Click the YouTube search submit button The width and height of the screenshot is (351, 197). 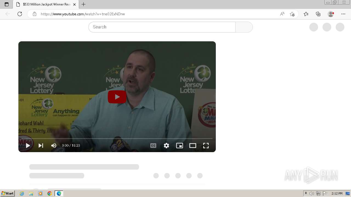(x=244, y=27)
